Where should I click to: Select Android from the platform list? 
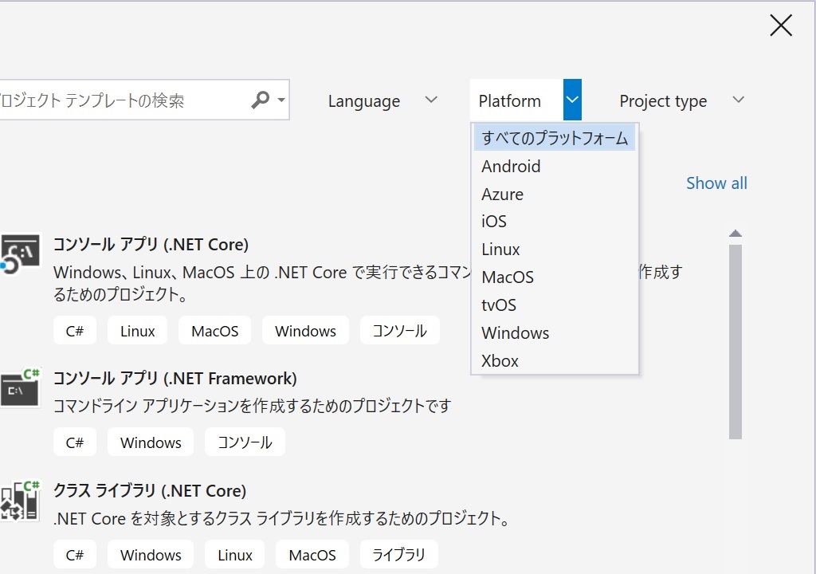511,167
